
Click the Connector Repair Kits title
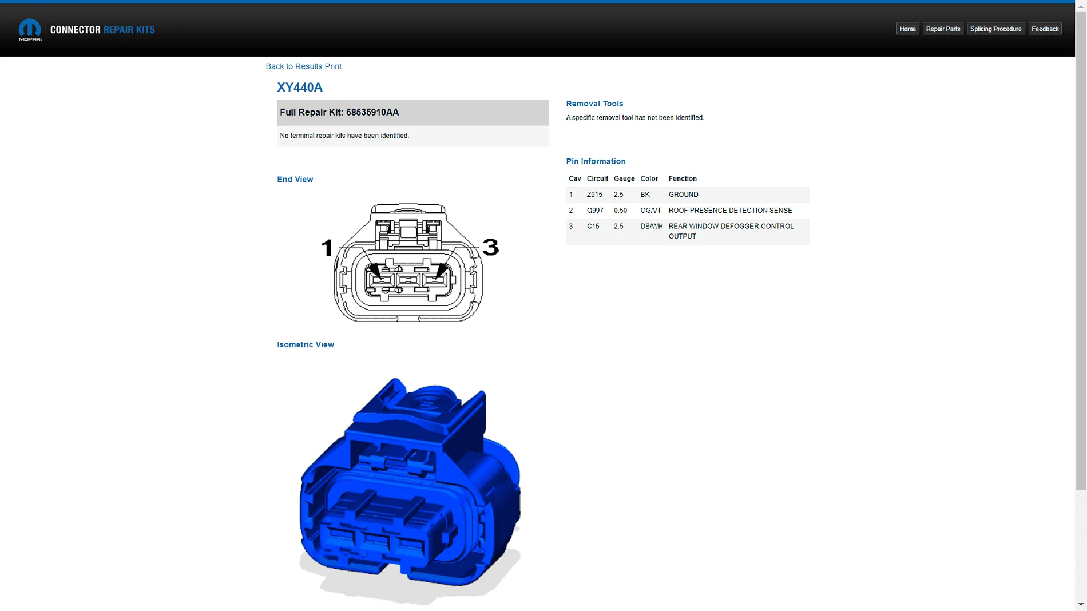pyautogui.click(x=102, y=30)
